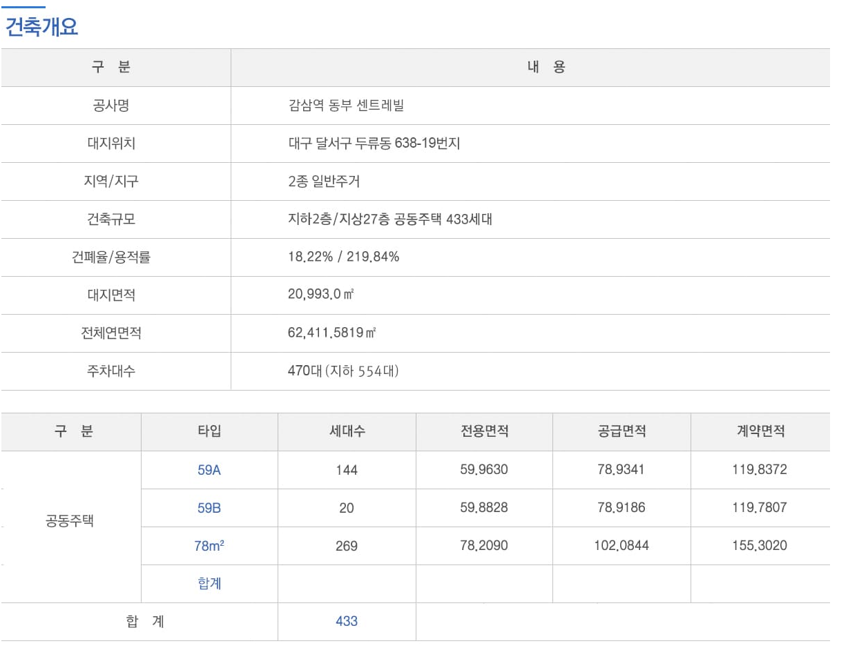Select the 공사명 row label
This screenshot has height=648, width=848.
pos(110,106)
